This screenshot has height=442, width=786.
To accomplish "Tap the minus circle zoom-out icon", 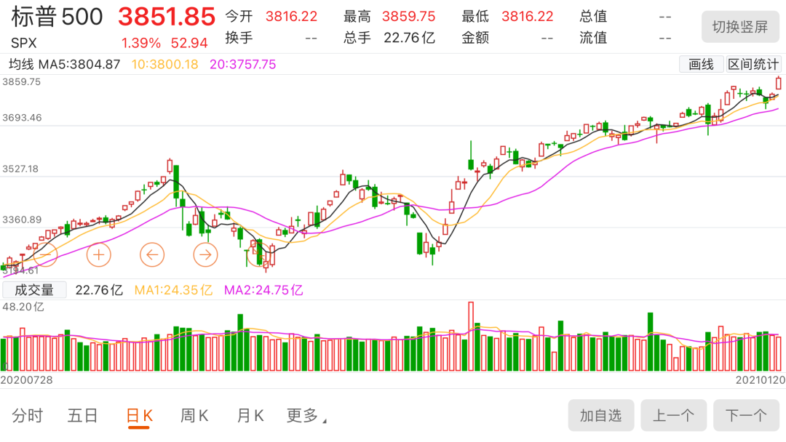I will [x=44, y=254].
